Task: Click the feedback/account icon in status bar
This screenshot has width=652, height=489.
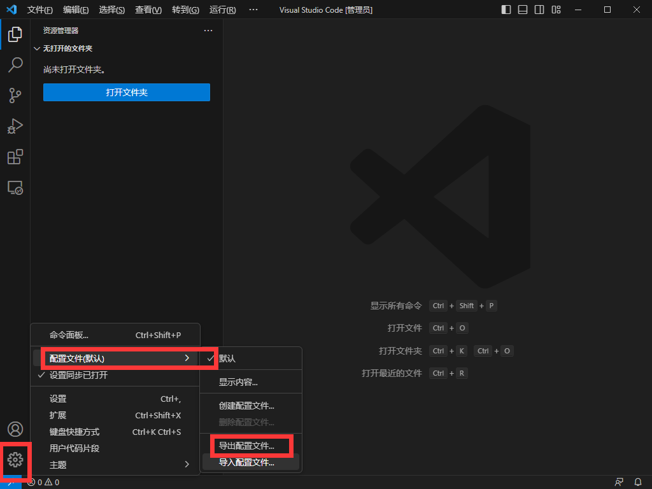Action: (x=619, y=483)
